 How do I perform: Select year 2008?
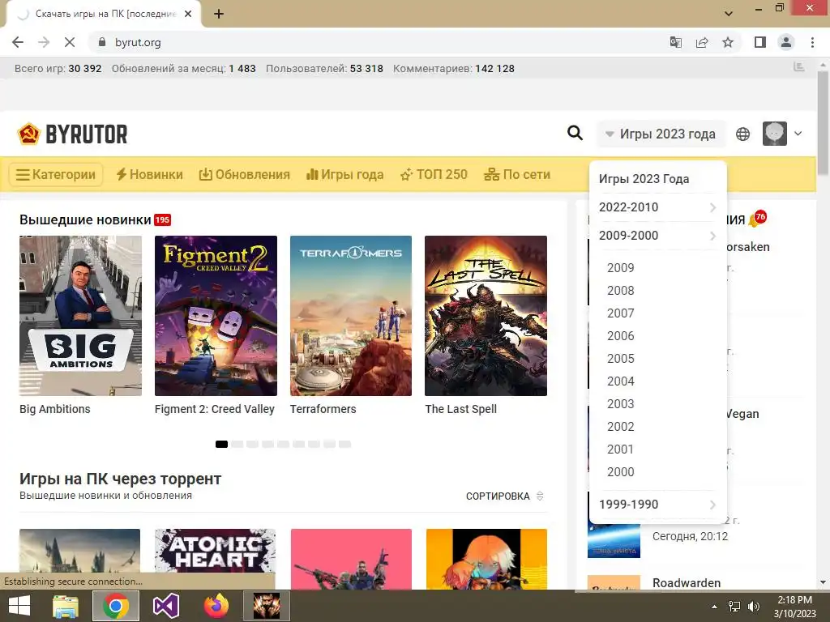pos(620,291)
